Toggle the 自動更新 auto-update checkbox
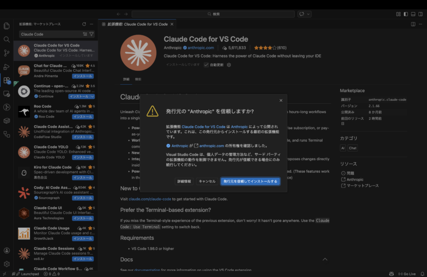This screenshot has height=277, width=427. point(206,65)
